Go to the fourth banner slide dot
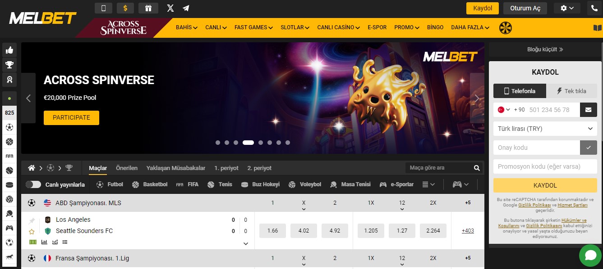The height and width of the screenshot is (269, 603). point(248,143)
